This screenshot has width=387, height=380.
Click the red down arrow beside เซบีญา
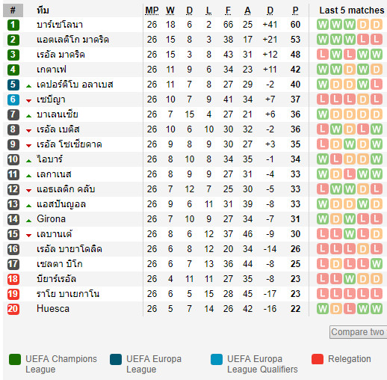click(29, 101)
